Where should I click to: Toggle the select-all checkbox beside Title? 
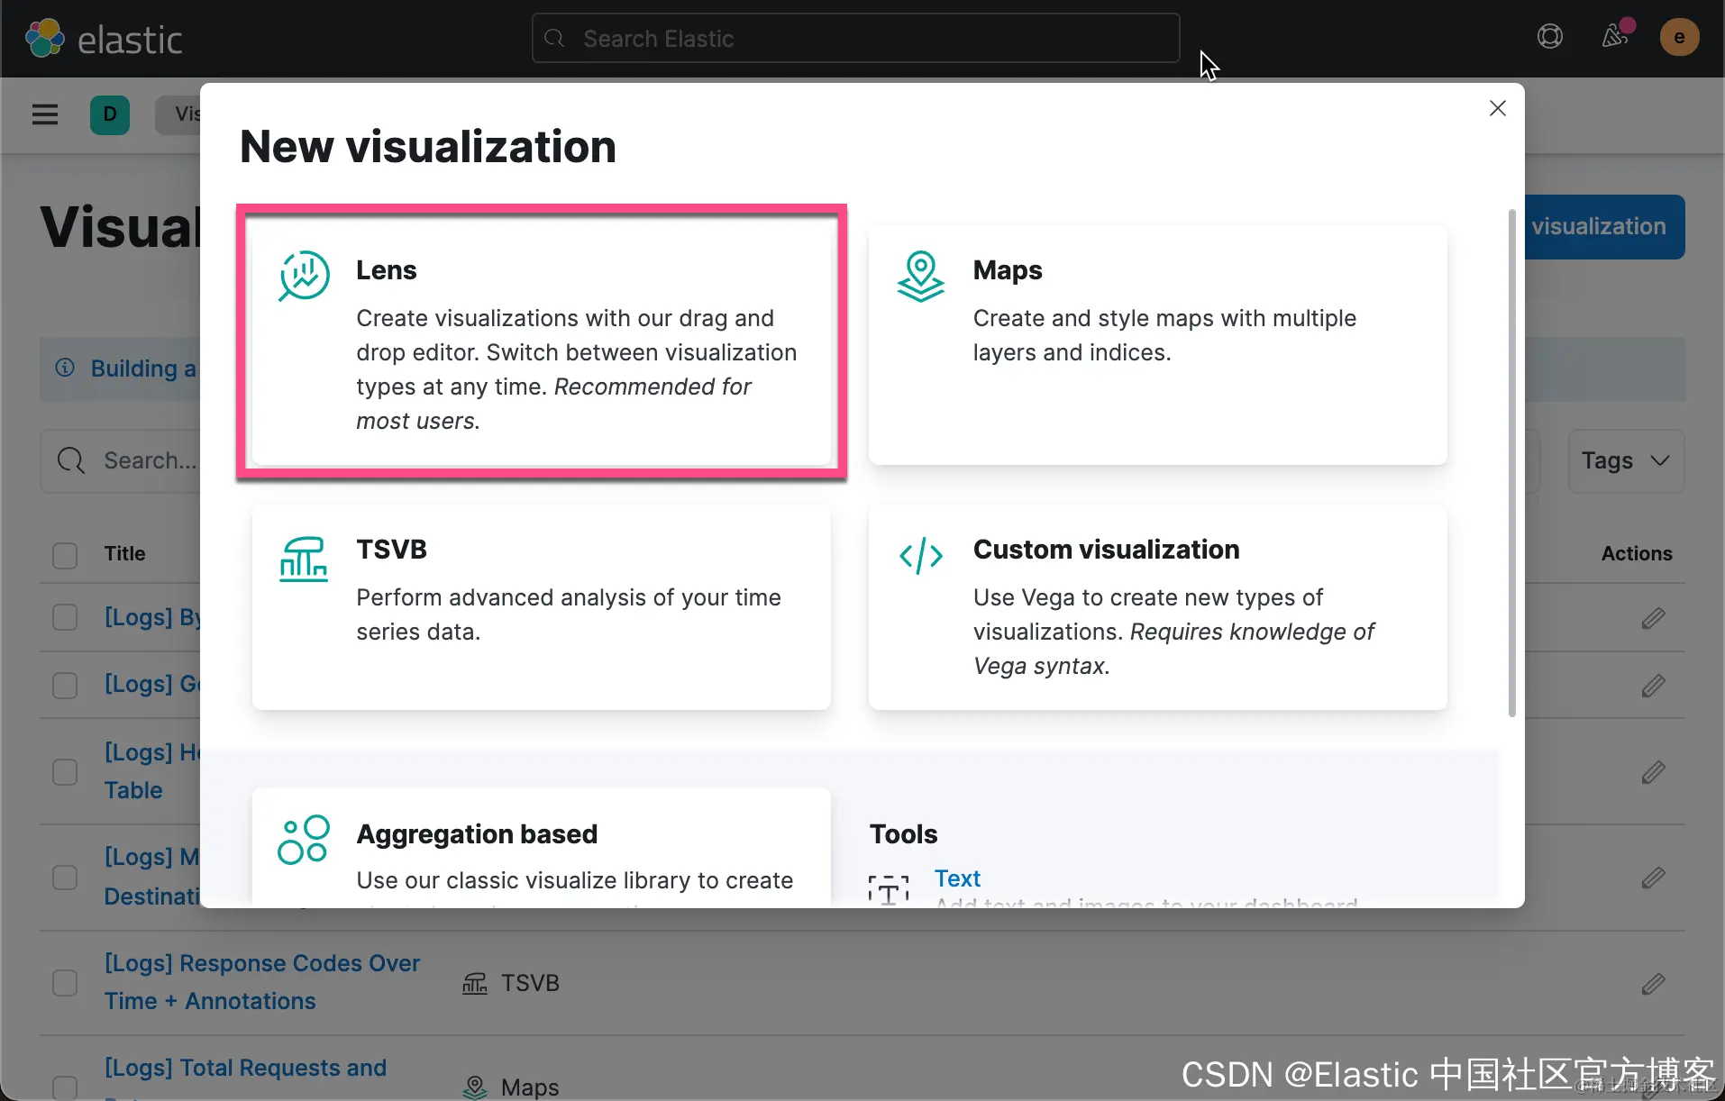65,555
